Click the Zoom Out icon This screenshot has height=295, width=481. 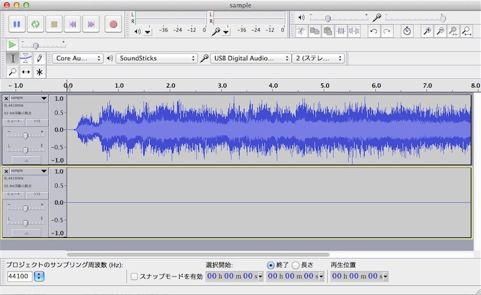[440, 31]
